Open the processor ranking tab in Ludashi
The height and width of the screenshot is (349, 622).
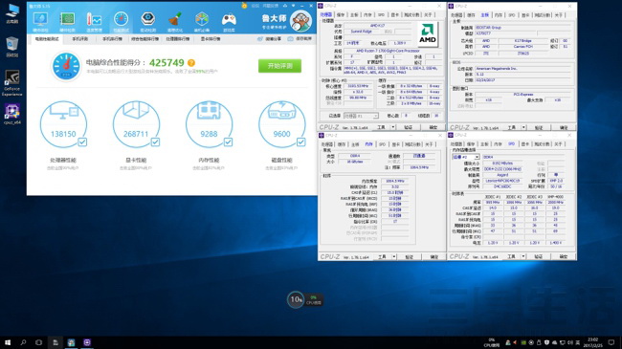click(x=178, y=39)
